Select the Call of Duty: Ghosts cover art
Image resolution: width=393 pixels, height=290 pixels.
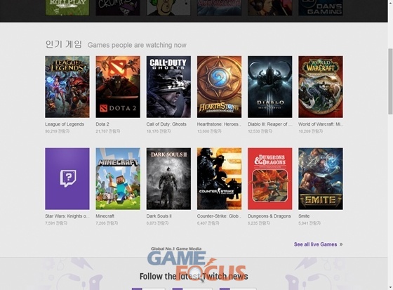pos(168,87)
